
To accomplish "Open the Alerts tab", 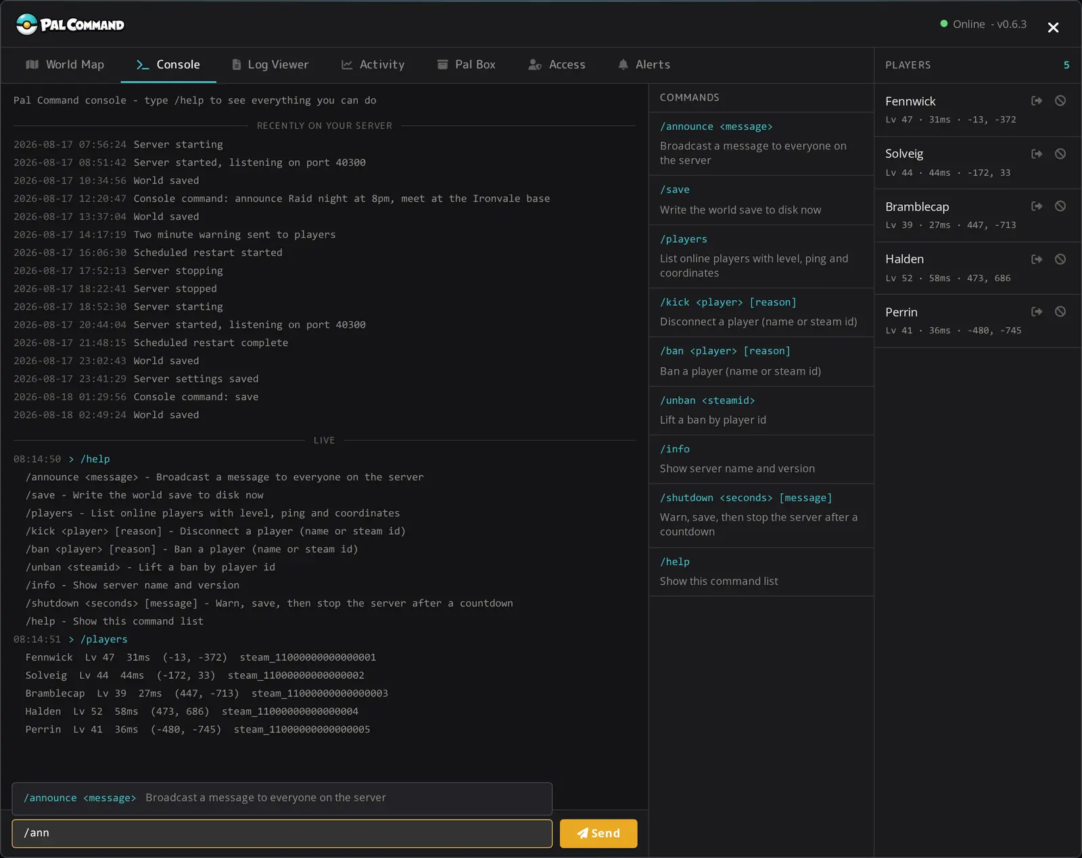I will pos(643,65).
